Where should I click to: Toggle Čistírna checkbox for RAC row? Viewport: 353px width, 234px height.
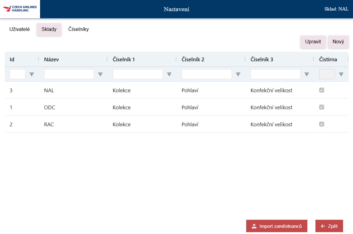tap(322, 124)
